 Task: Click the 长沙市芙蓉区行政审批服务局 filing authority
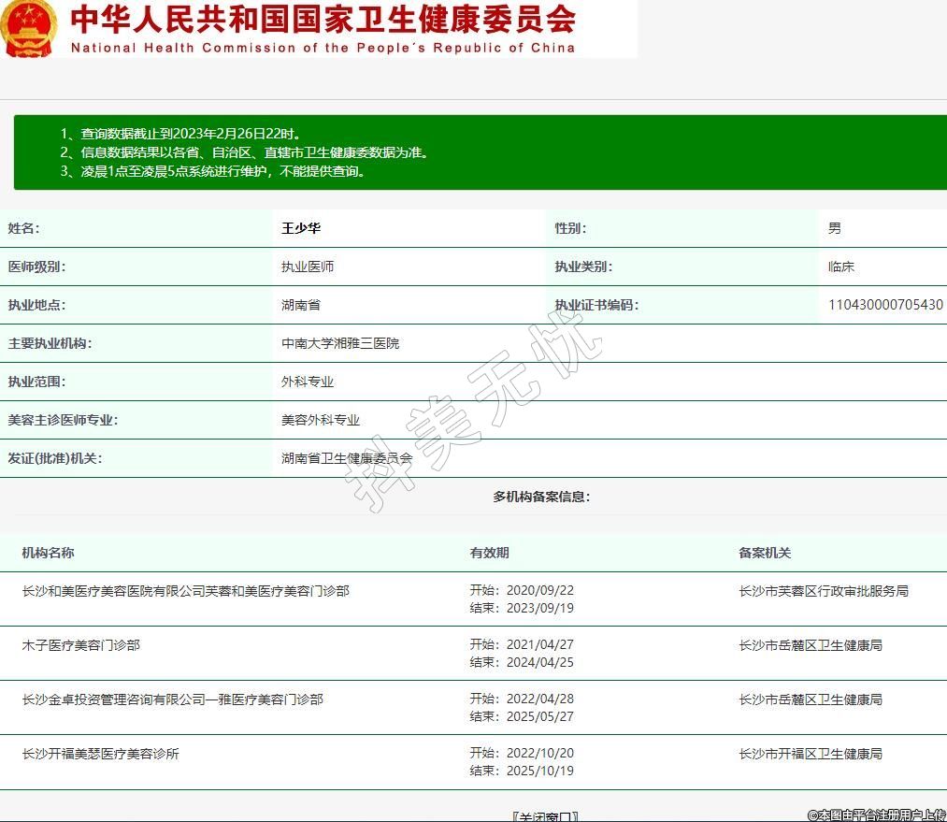823,591
